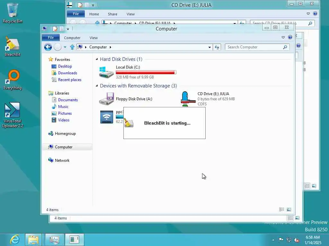Select Desktop under Favorites
Image resolution: width=329 pixels, height=246 pixels.
click(x=65, y=66)
